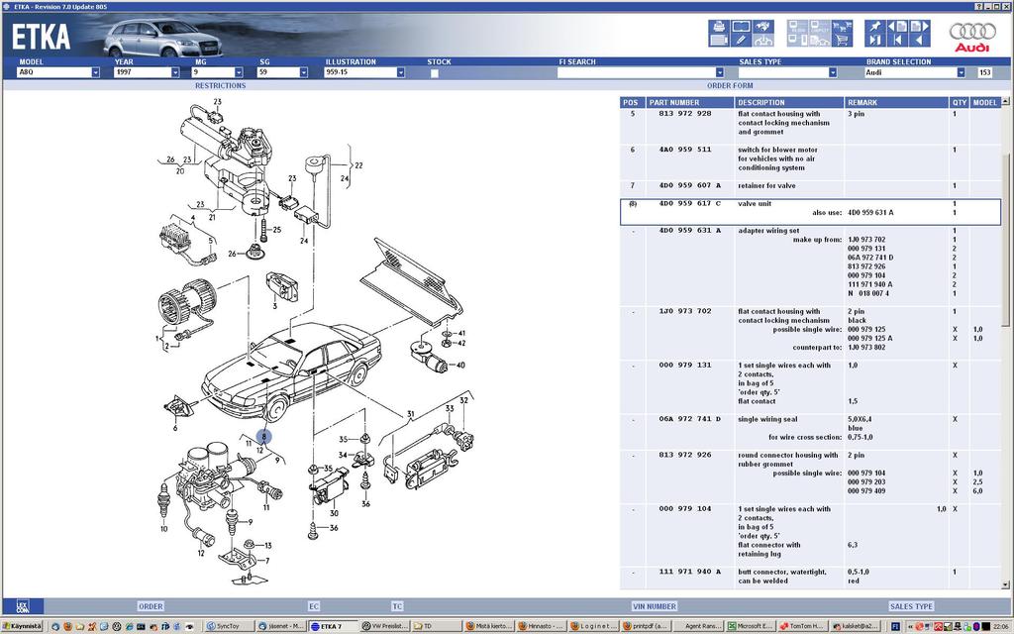Toggle the STOCK checkbox
Viewport: 1014px width, 634px height.
coord(435,72)
